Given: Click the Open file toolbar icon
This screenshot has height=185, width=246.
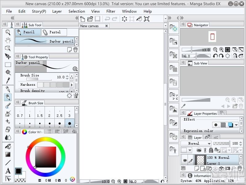Looking at the screenshot, I should (x=90, y=19).
